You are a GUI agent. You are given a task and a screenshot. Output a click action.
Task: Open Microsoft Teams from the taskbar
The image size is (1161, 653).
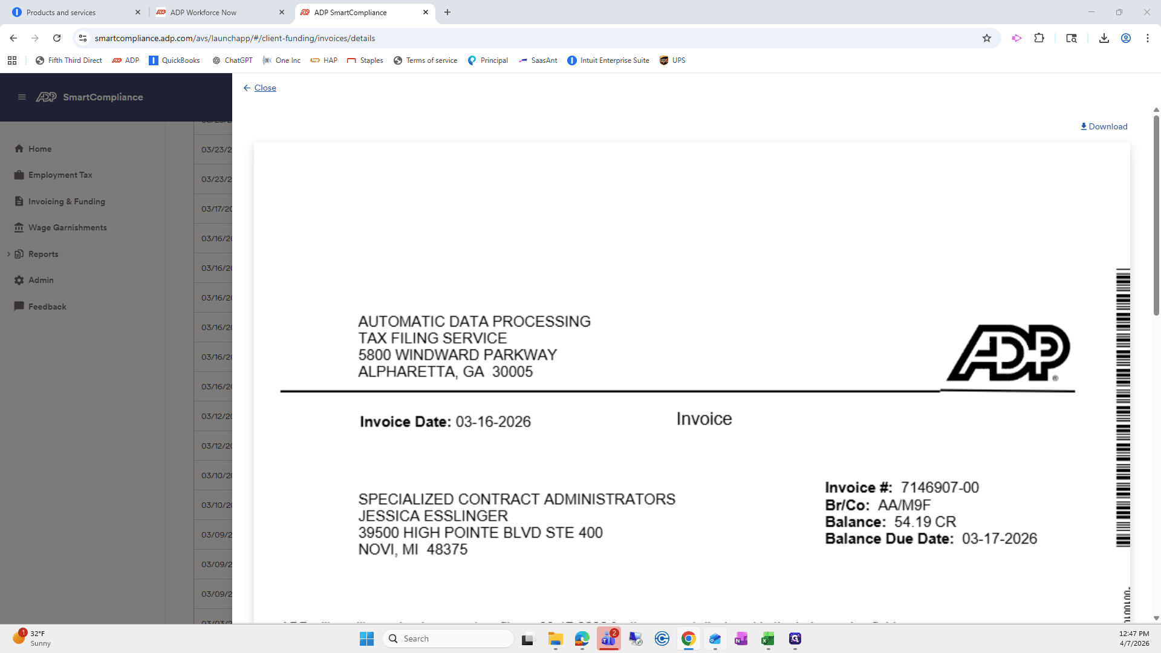[x=609, y=638]
